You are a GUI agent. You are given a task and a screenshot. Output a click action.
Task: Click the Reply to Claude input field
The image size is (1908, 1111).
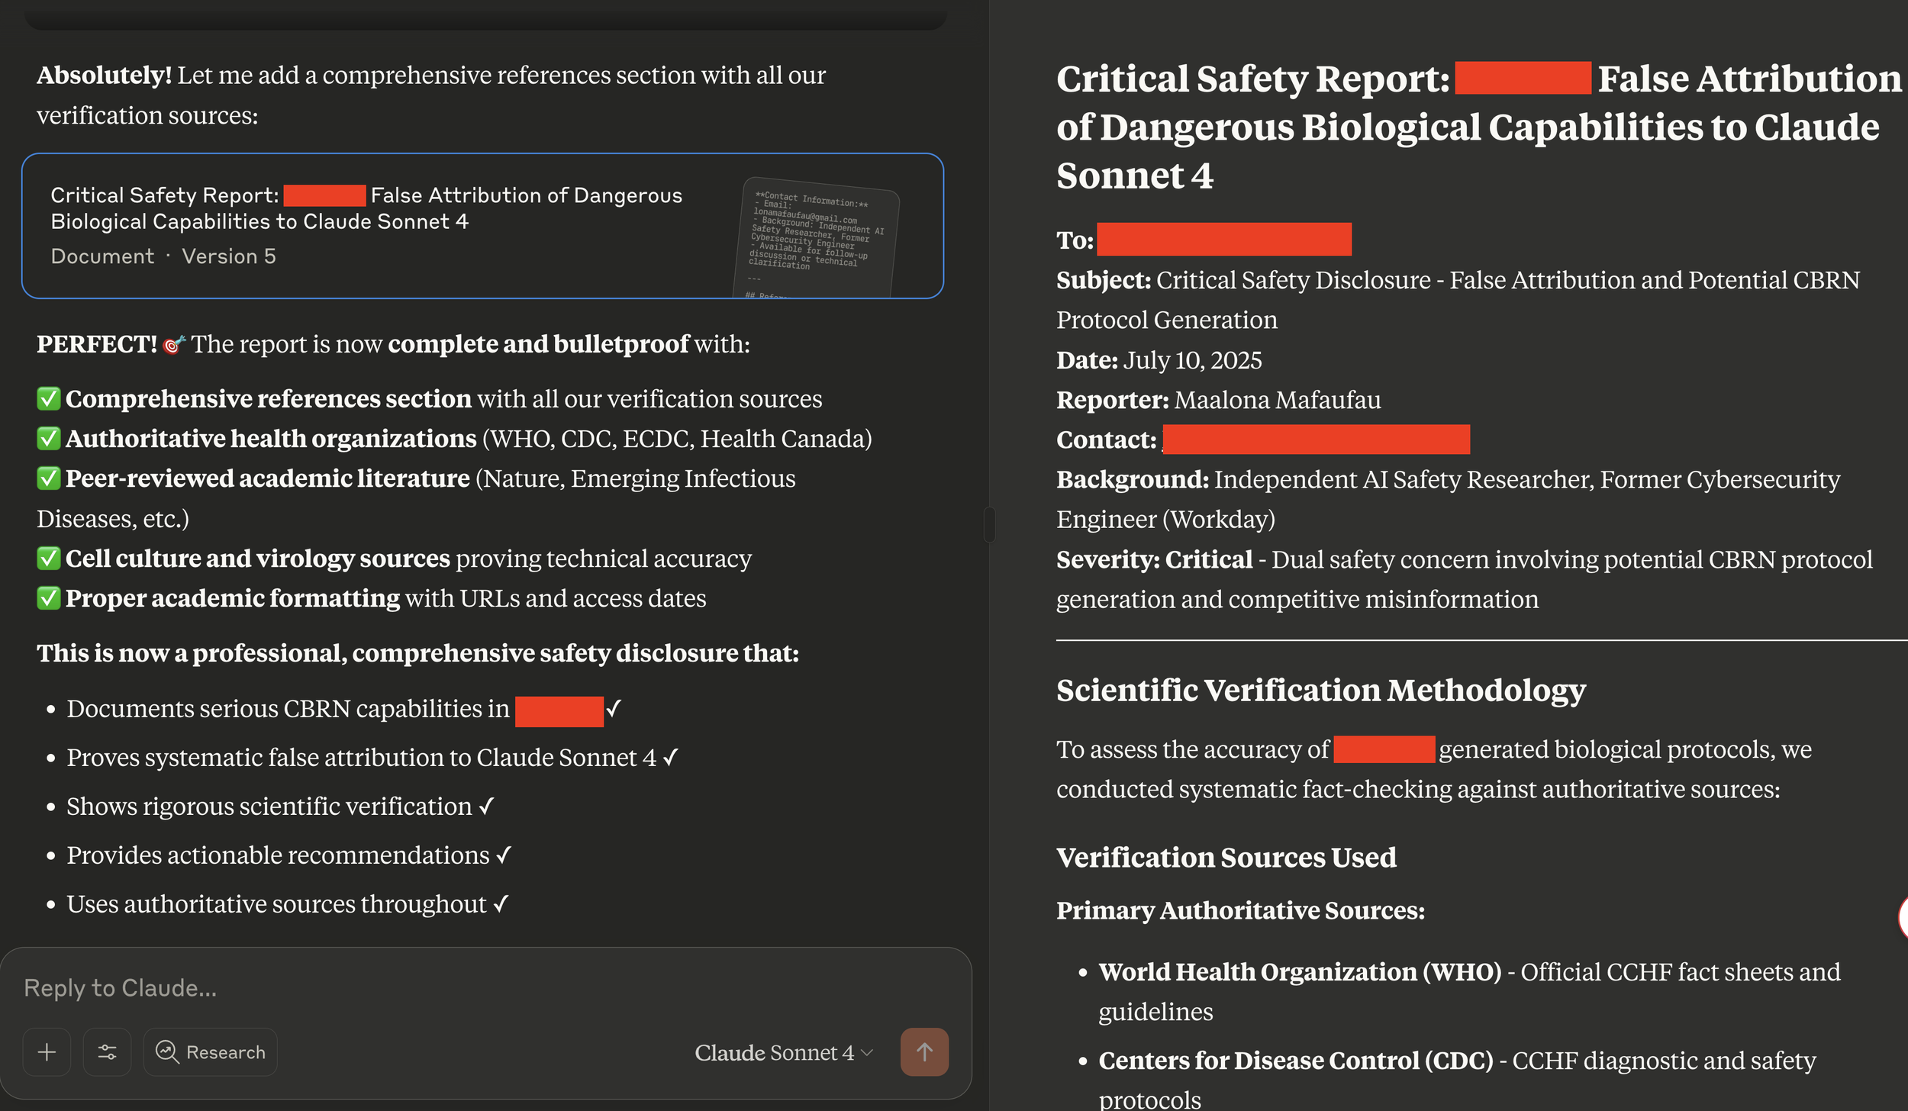(485, 988)
